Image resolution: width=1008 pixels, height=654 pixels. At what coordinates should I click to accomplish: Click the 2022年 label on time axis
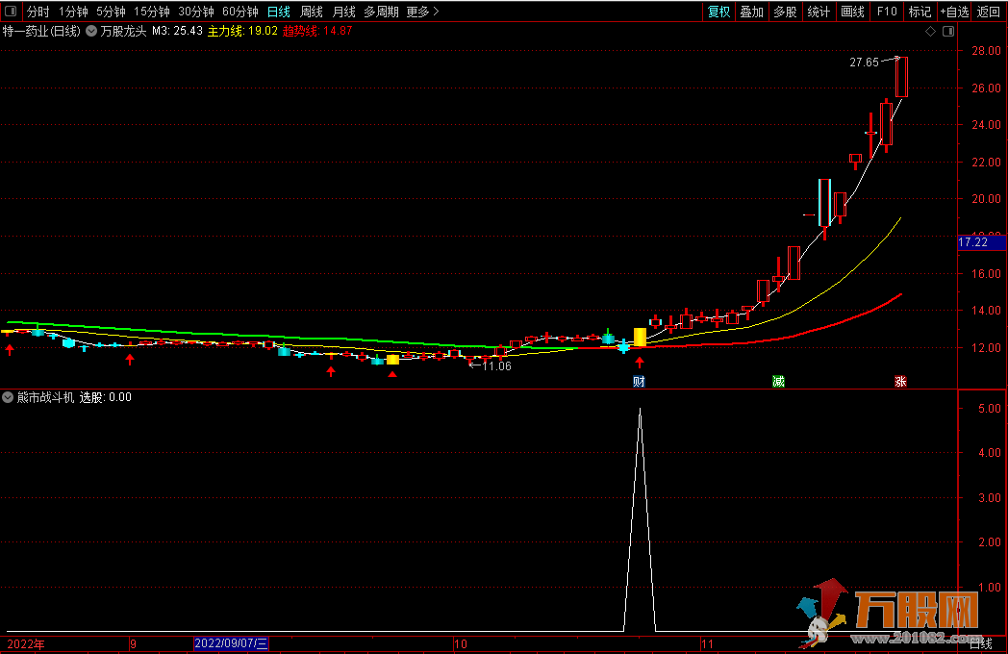[26, 644]
